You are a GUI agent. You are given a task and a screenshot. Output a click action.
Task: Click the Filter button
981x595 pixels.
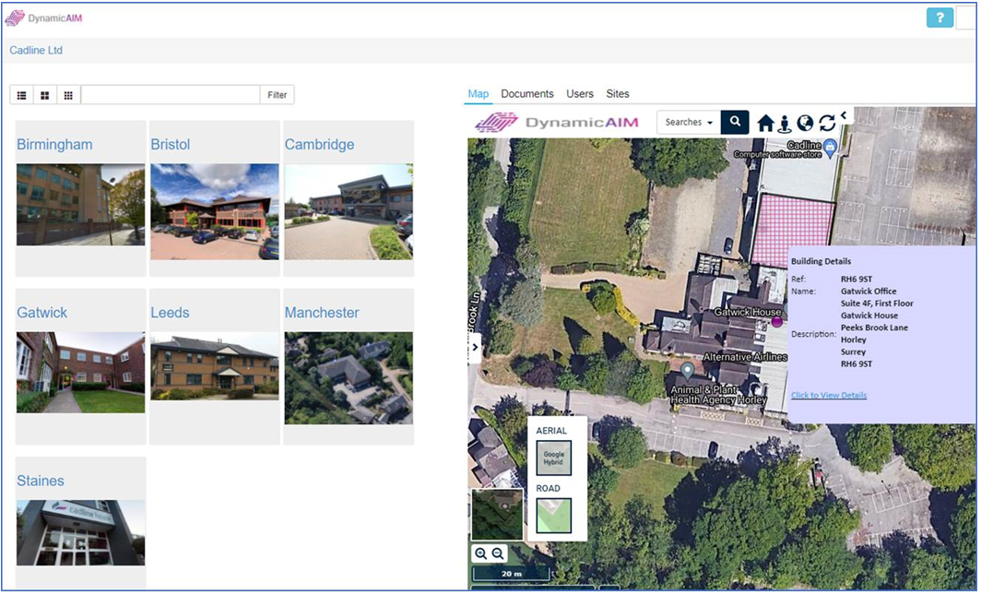(278, 95)
